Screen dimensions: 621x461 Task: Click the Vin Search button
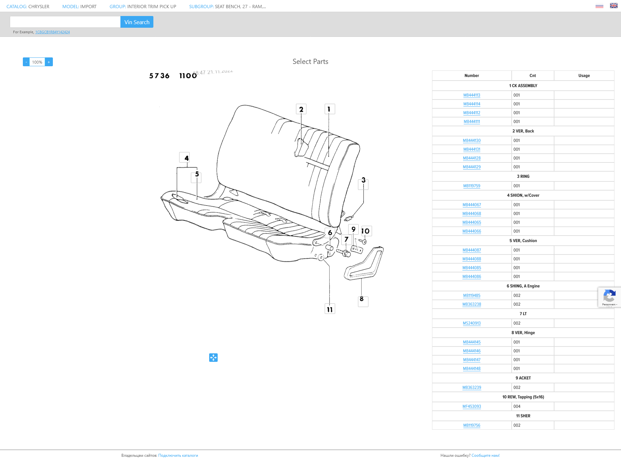137,22
